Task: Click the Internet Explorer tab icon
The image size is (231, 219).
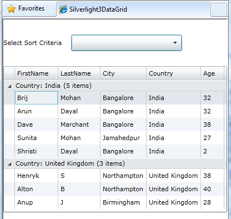Action: [x=63, y=9]
